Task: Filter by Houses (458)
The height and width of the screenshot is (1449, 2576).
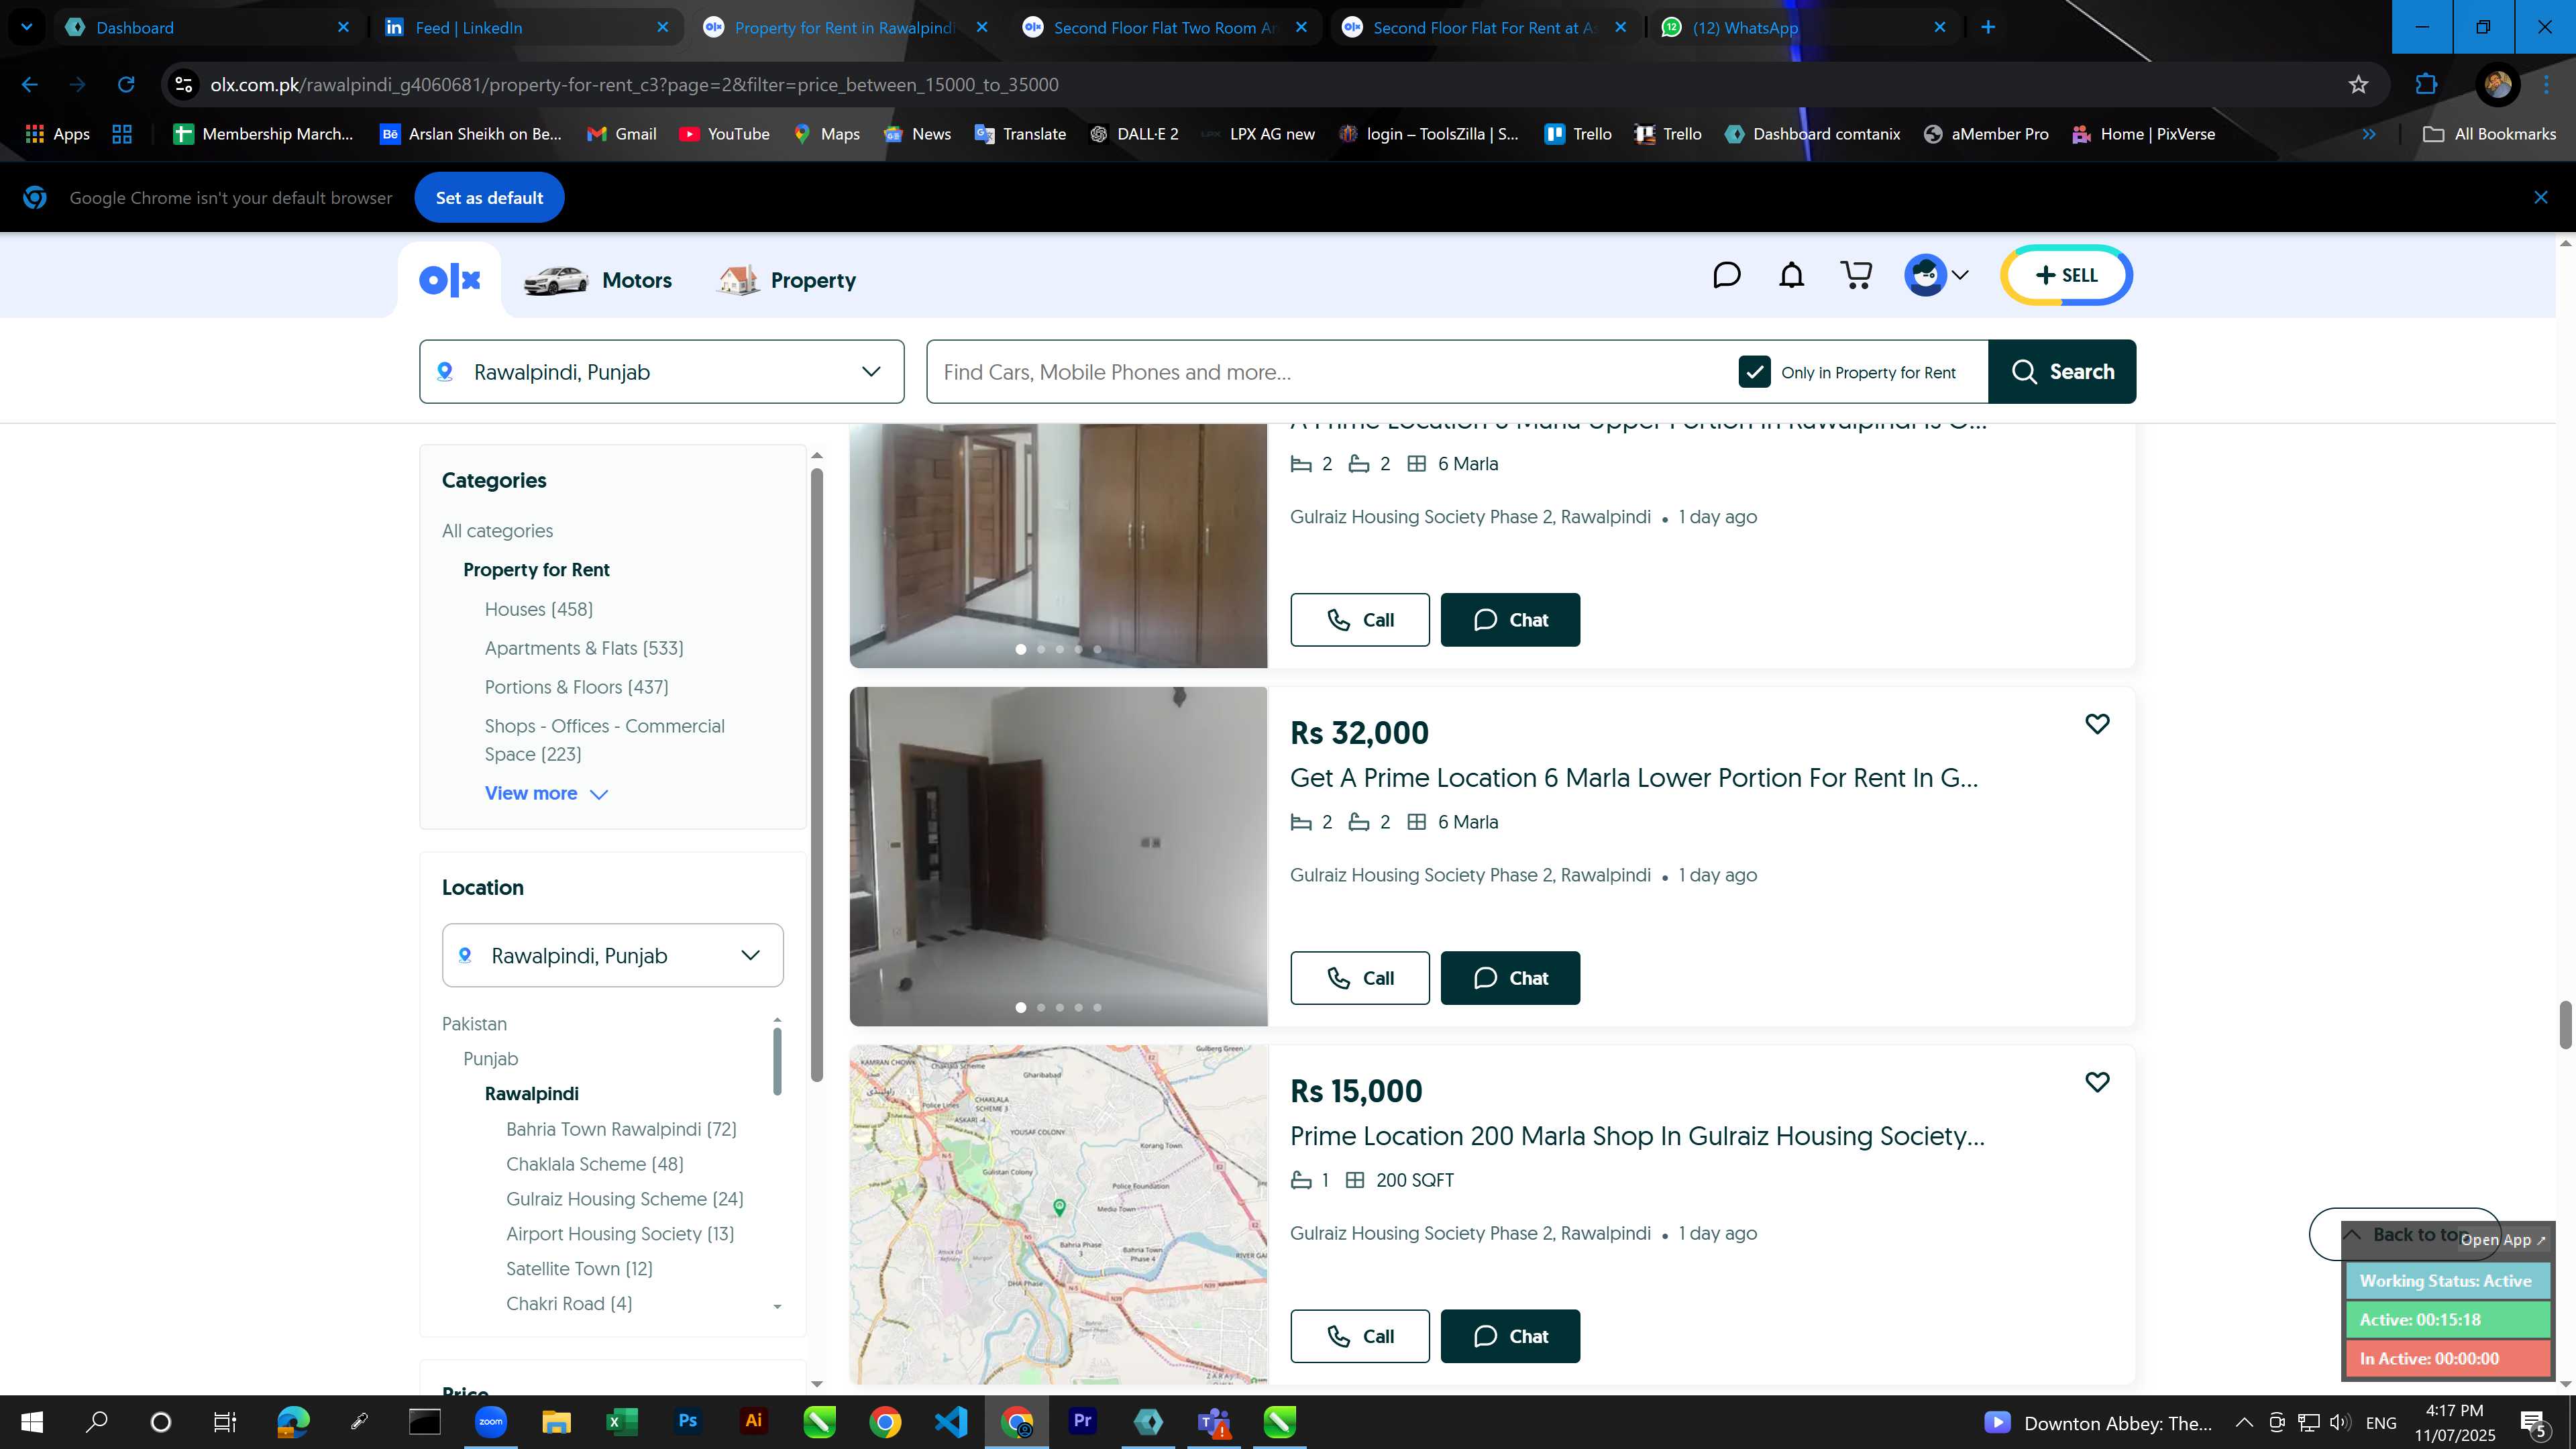Action: 538,609
